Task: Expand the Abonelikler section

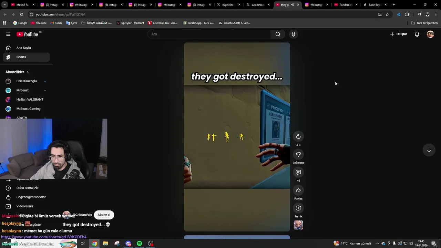Action: pos(17,72)
